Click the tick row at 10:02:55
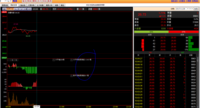This screenshot has height=108, width=200. click(165, 101)
